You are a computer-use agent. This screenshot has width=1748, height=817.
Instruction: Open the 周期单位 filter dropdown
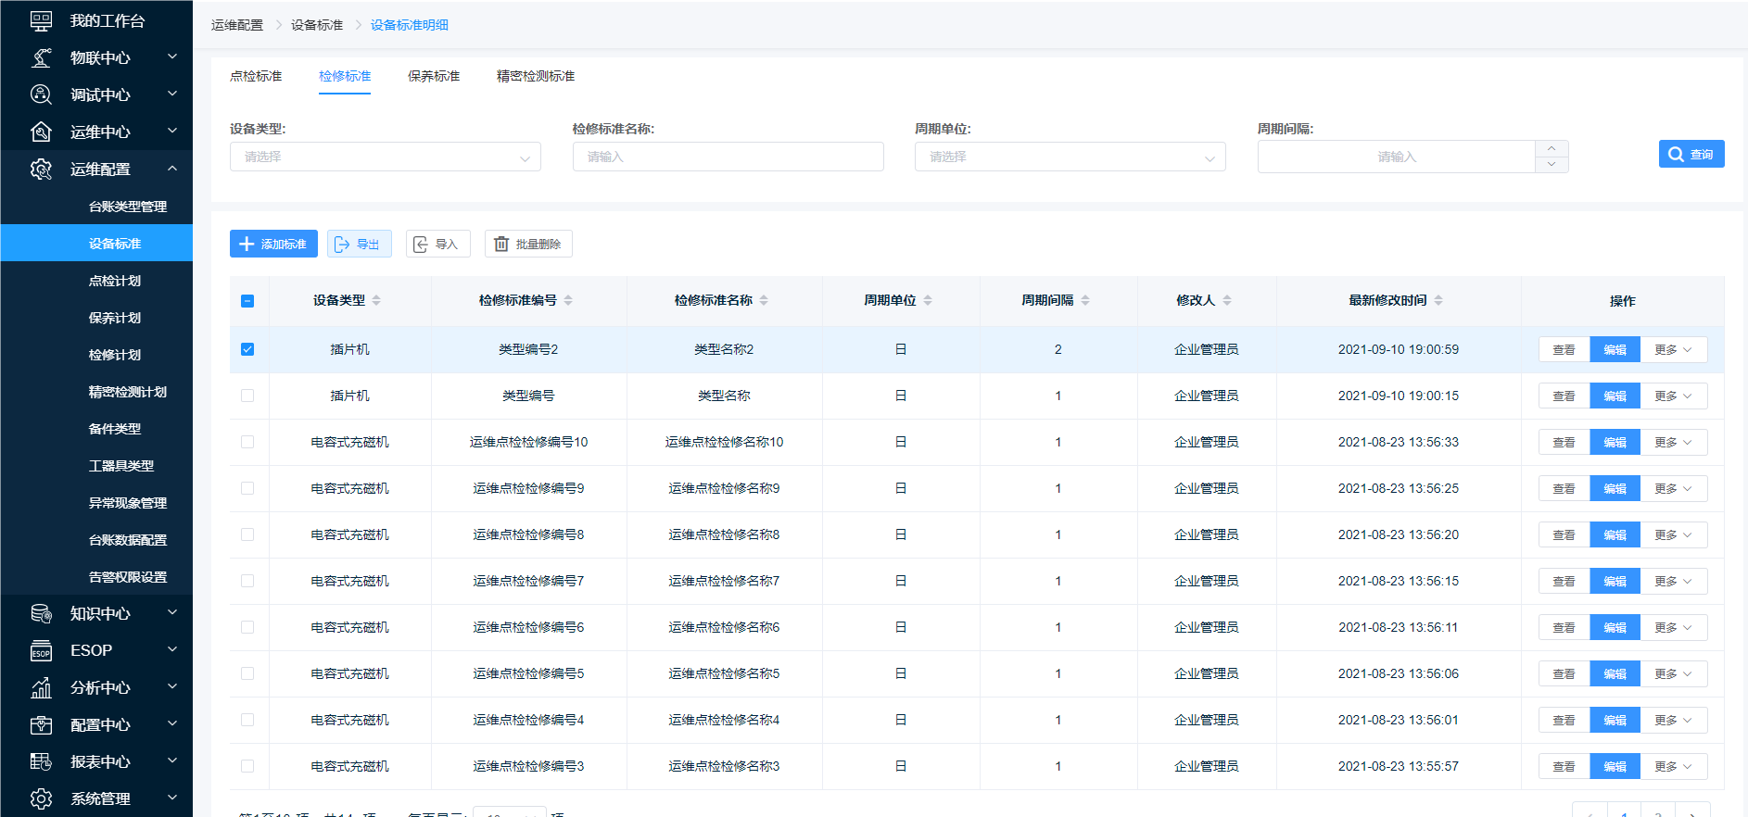coord(1070,157)
